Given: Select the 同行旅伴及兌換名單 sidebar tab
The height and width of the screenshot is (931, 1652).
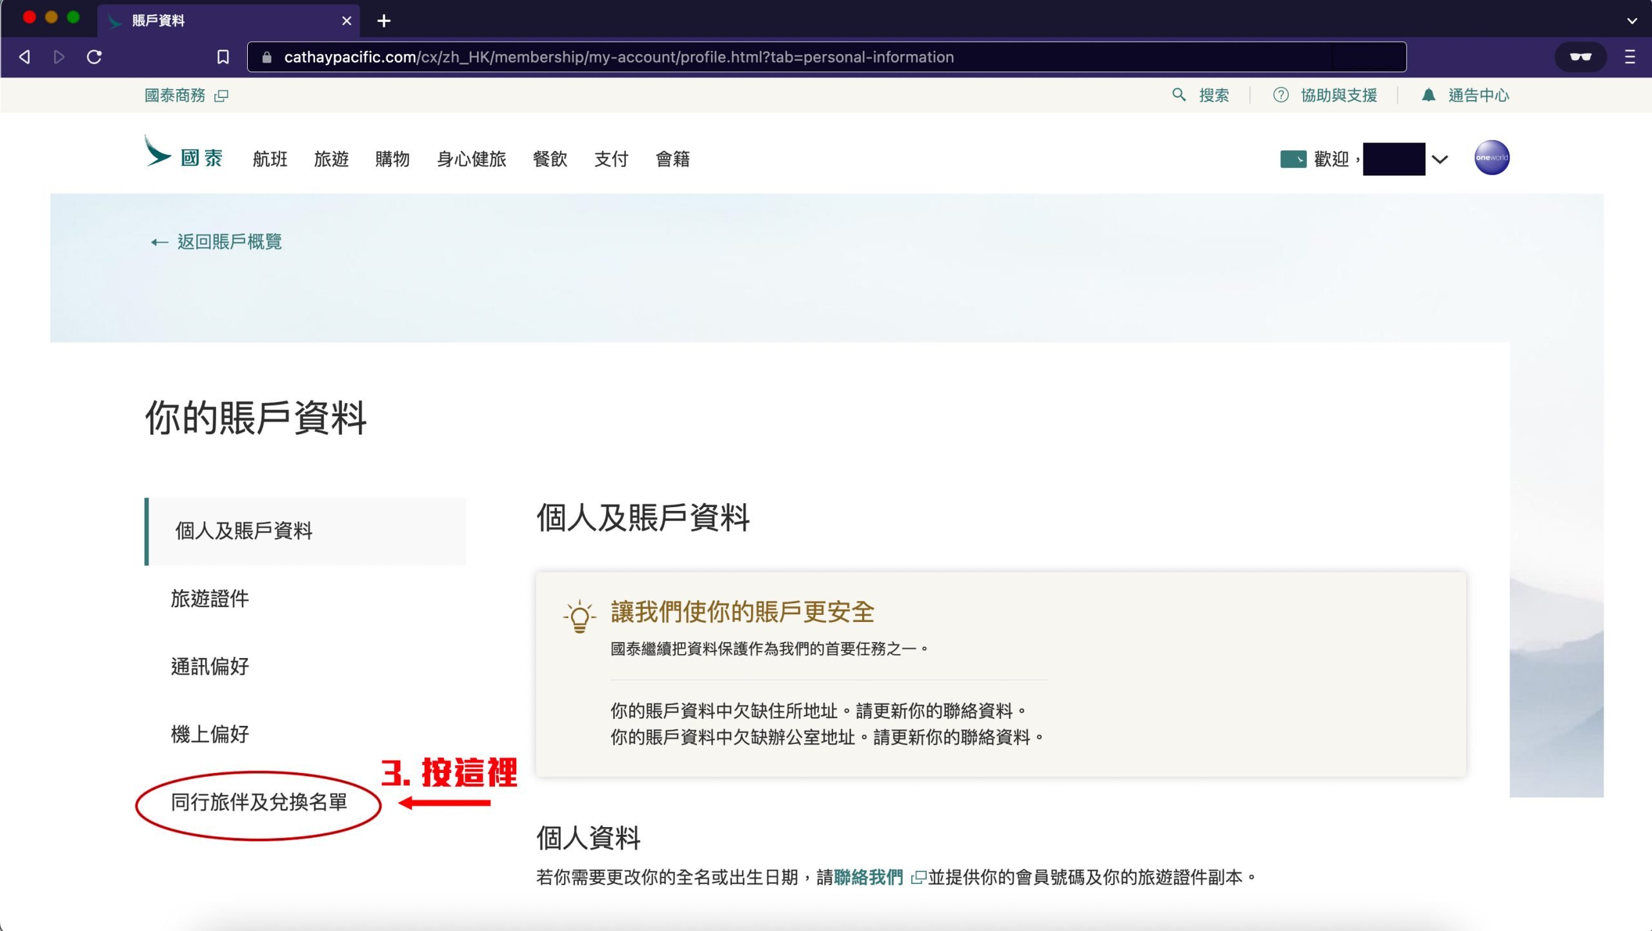Looking at the screenshot, I should [x=259, y=802].
